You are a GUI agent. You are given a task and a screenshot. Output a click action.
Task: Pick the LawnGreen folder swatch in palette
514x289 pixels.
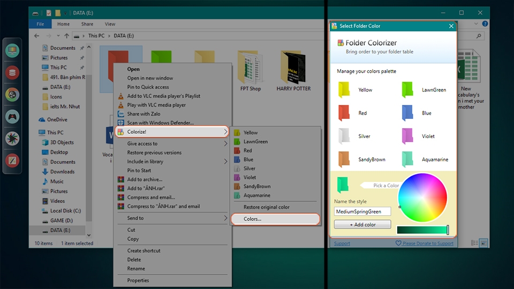pyautogui.click(x=407, y=89)
